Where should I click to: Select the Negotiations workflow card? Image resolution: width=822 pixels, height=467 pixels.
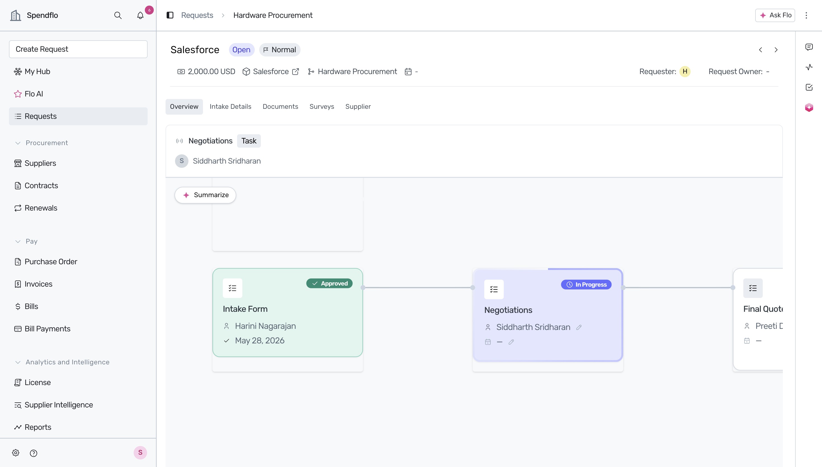point(547,315)
